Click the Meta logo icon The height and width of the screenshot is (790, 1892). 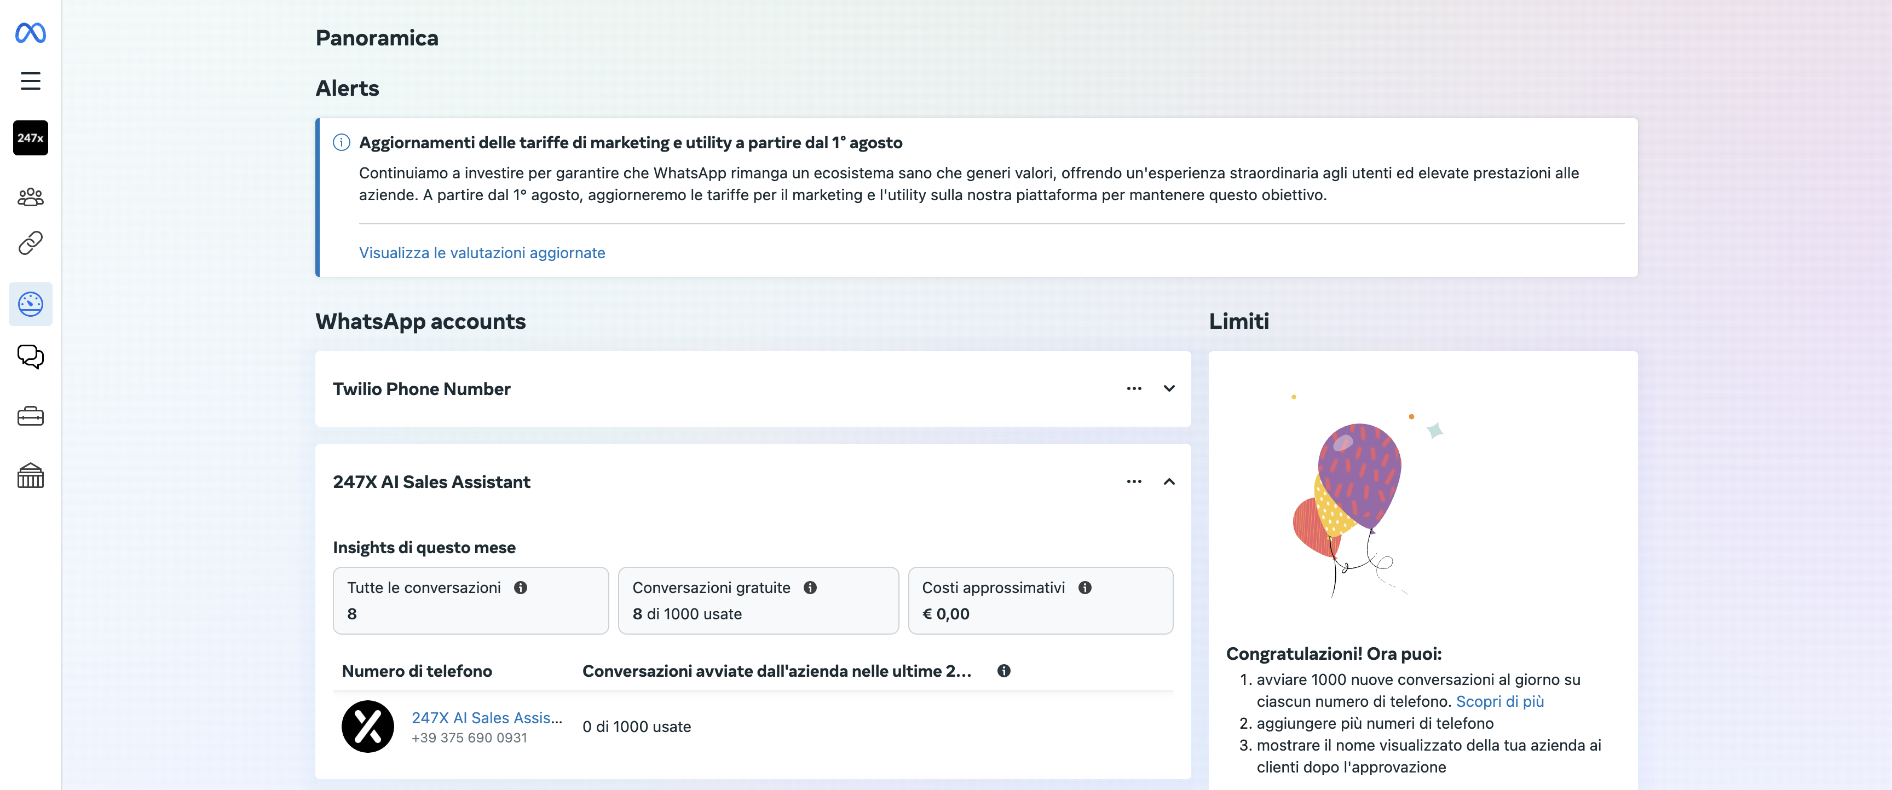31,33
